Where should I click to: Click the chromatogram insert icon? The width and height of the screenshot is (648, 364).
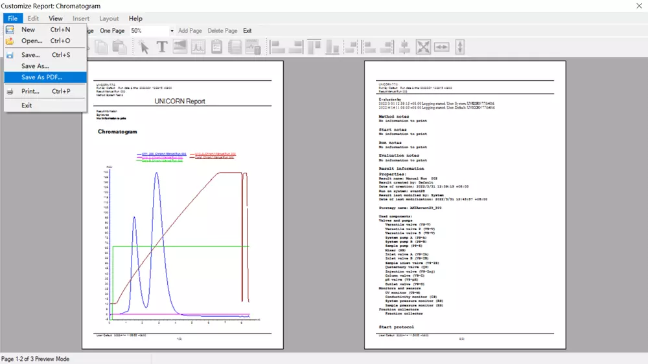pyautogui.click(x=198, y=47)
